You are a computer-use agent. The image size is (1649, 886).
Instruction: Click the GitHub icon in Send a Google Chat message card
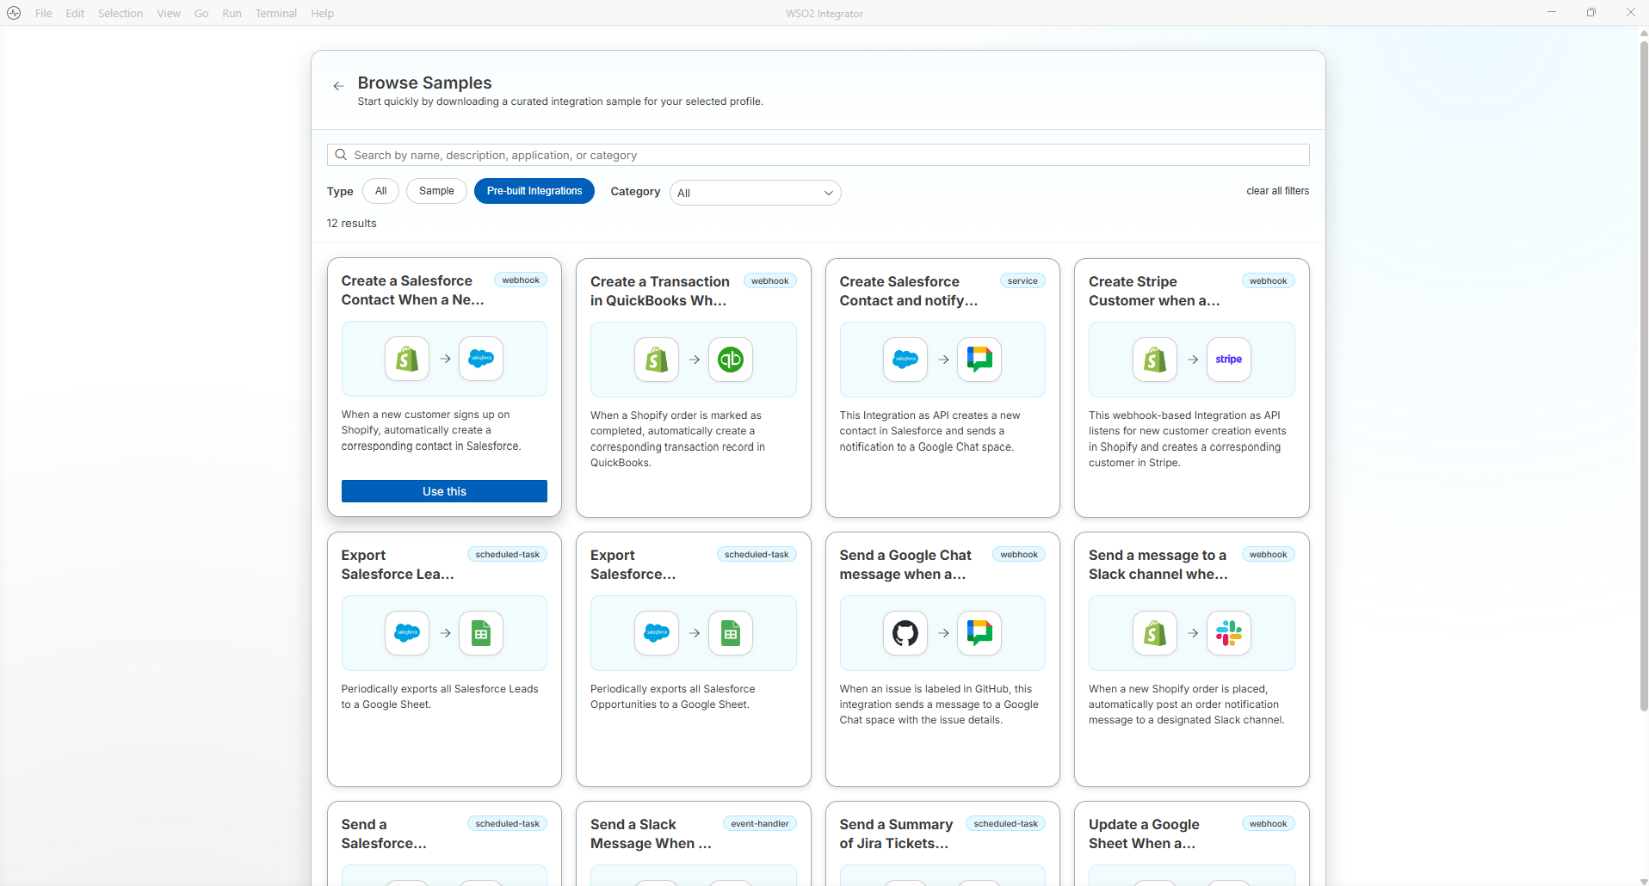tap(905, 633)
